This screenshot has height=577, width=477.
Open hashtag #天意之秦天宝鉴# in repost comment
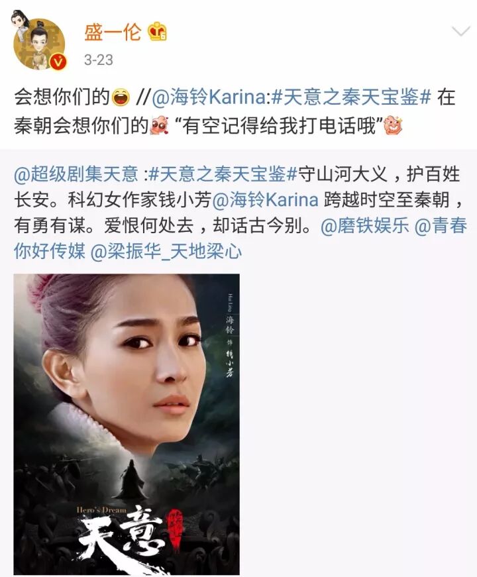click(x=351, y=98)
